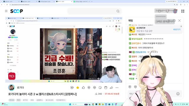Click the star balloon gift icon under the video
Viewport: 189px width, 106px height.
point(89,88)
